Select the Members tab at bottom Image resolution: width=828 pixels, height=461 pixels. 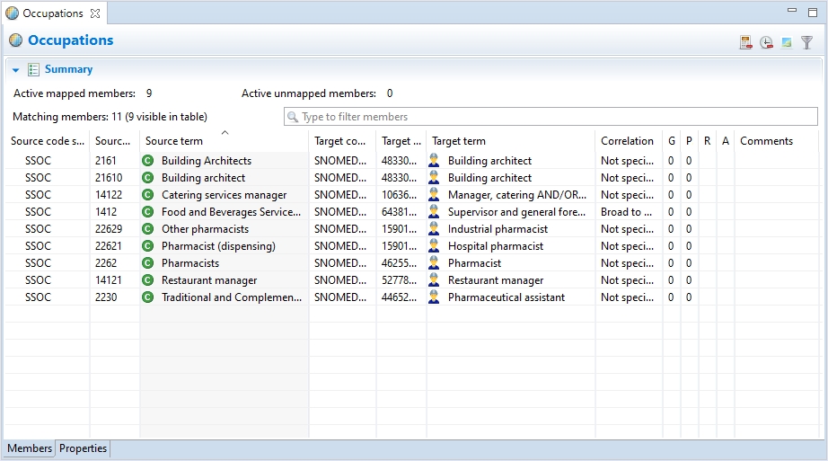(x=30, y=448)
